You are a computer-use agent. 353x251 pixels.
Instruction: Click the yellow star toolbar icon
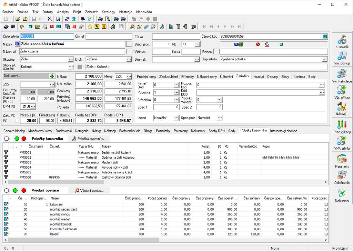click(90, 27)
